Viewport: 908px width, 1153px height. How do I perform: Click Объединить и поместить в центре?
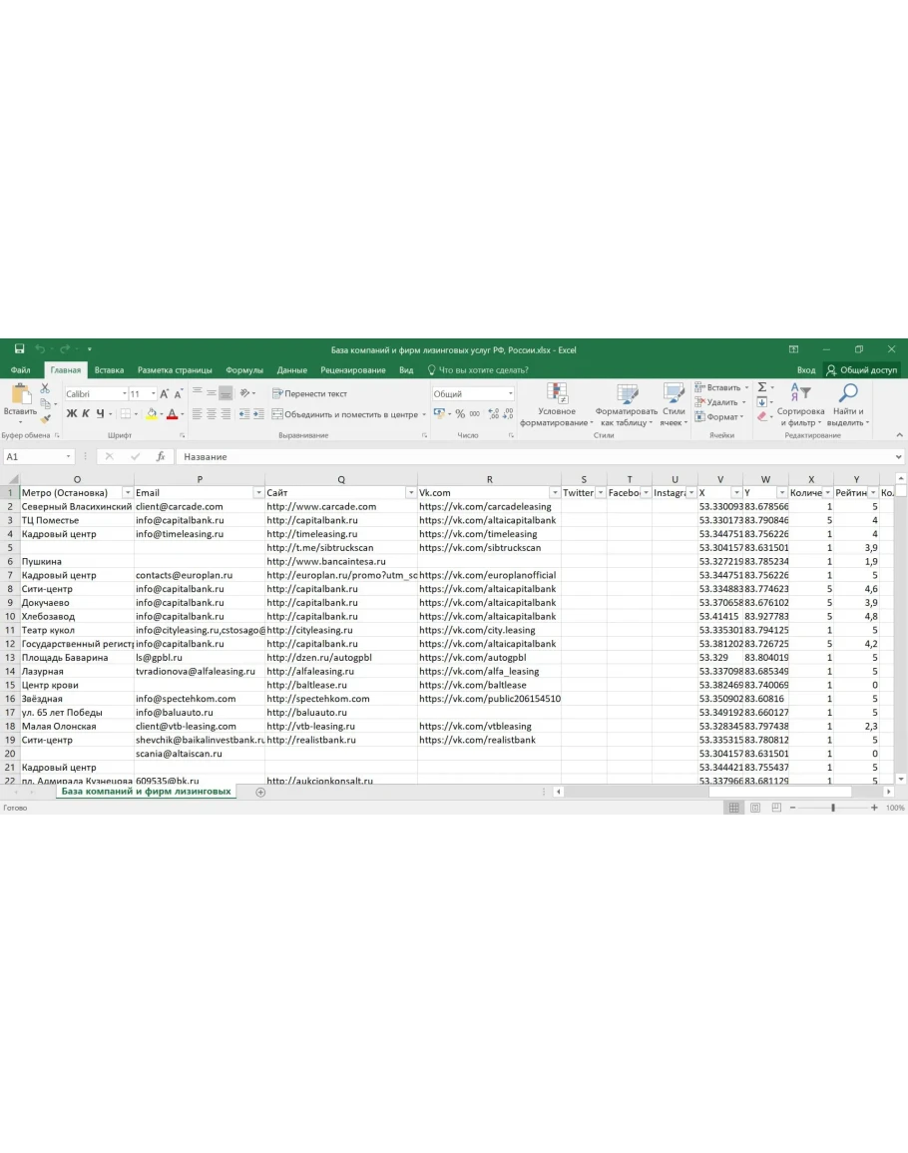point(345,414)
